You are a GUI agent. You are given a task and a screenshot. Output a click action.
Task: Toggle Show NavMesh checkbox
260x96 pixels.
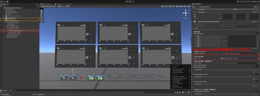(190, 71)
